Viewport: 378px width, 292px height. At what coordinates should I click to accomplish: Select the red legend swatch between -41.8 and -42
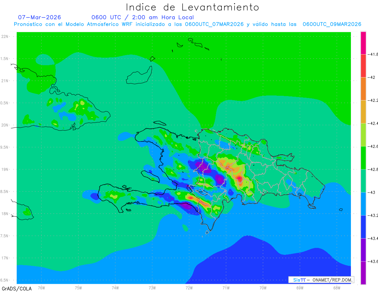(363, 66)
